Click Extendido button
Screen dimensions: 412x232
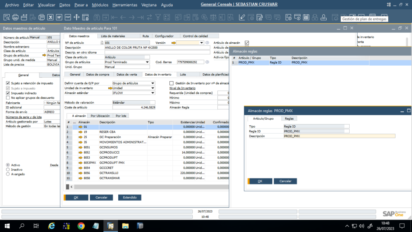point(130,197)
